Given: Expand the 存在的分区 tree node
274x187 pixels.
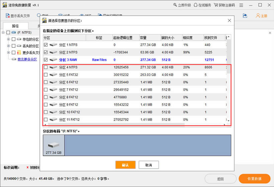Looking at the screenshot, I should 8,39.
